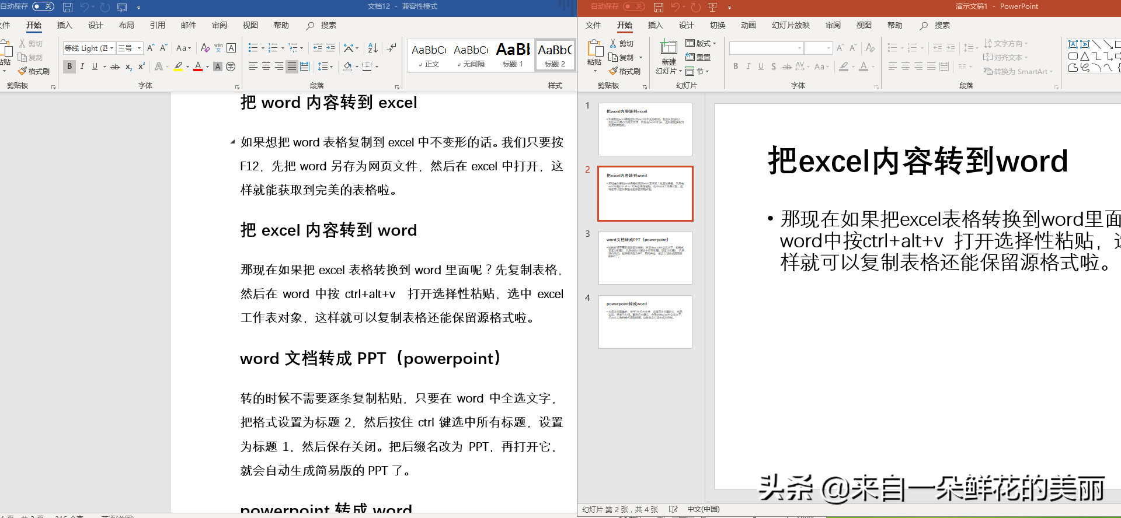Click the Reset (重置) slide button in PowerPoint
The height and width of the screenshot is (518, 1121).
pos(698,57)
